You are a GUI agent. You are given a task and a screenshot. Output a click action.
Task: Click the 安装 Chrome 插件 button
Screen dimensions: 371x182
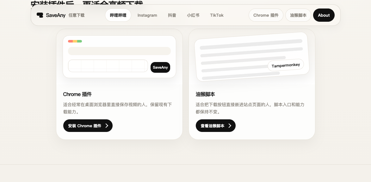coord(88,126)
